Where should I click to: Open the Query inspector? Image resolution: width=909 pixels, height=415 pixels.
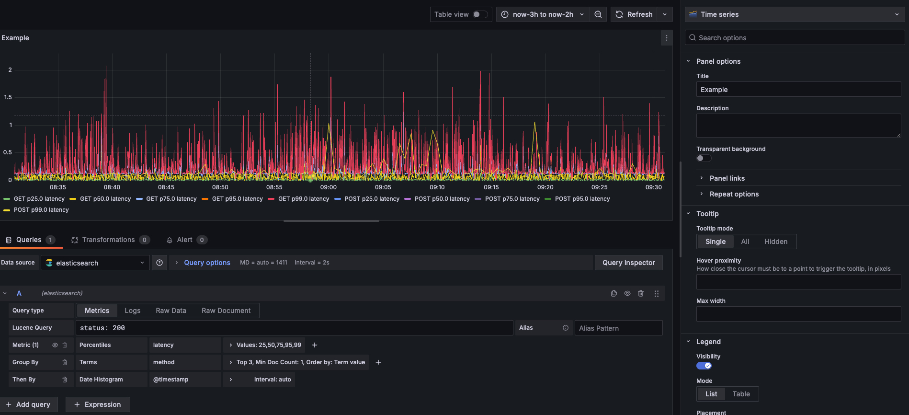pos(628,263)
